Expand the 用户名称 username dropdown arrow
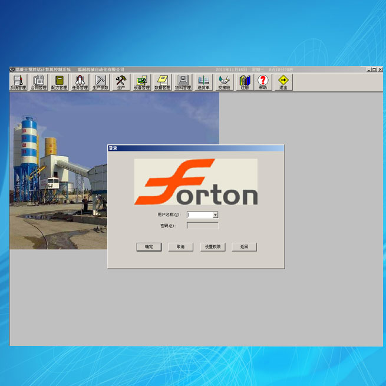Image resolution: width=386 pixels, height=386 pixels. [216, 215]
